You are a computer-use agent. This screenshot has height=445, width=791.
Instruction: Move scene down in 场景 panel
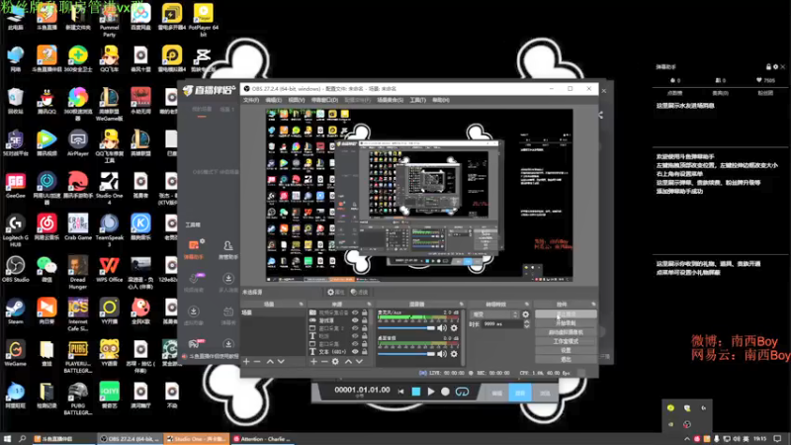(x=281, y=361)
